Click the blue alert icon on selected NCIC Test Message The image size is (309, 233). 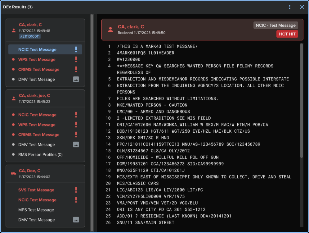pyautogui.click(x=76, y=49)
